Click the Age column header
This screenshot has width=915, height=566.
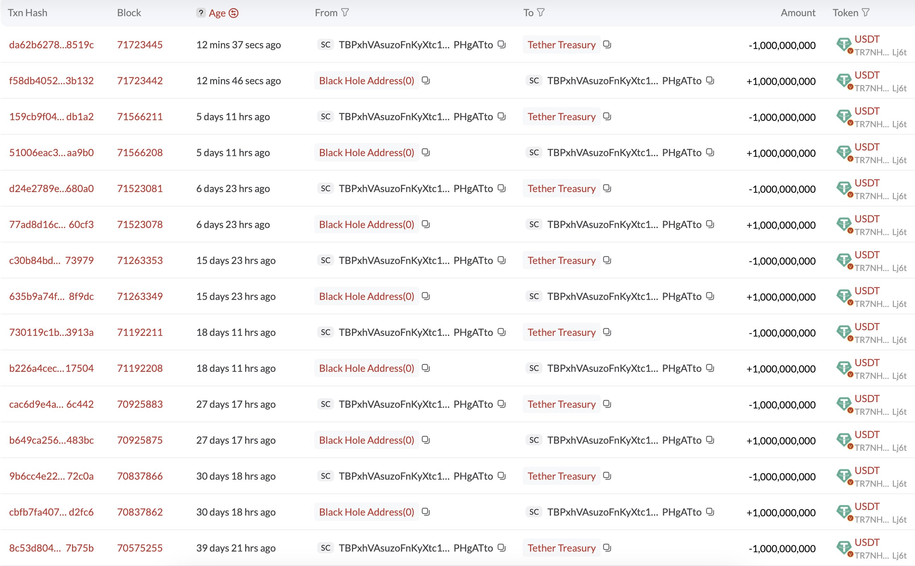click(217, 12)
